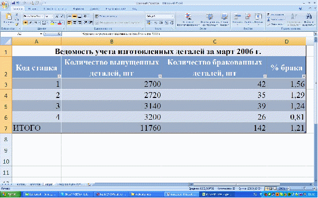318x198 pixels.
Task: Click the Paste clipboard icon
Action: click(8, 16)
